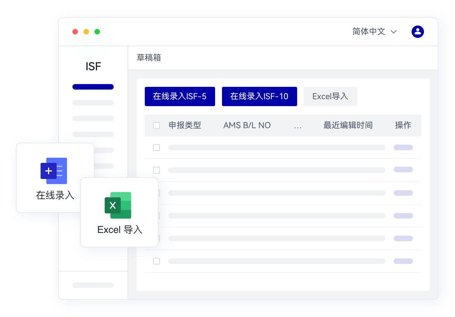
Task: Click the 操作 pill on the first row
Action: coord(403,147)
